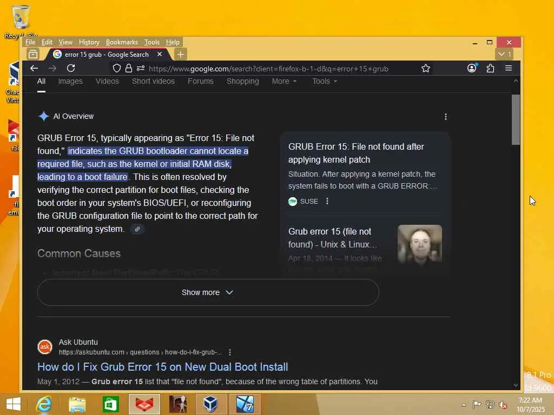Open the Tools menu in menu bar

(x=152, y=42)
